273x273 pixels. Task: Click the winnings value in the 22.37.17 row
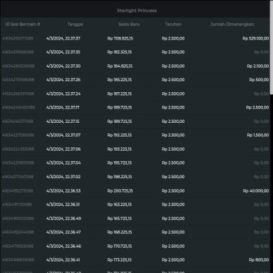click(257, 107)
